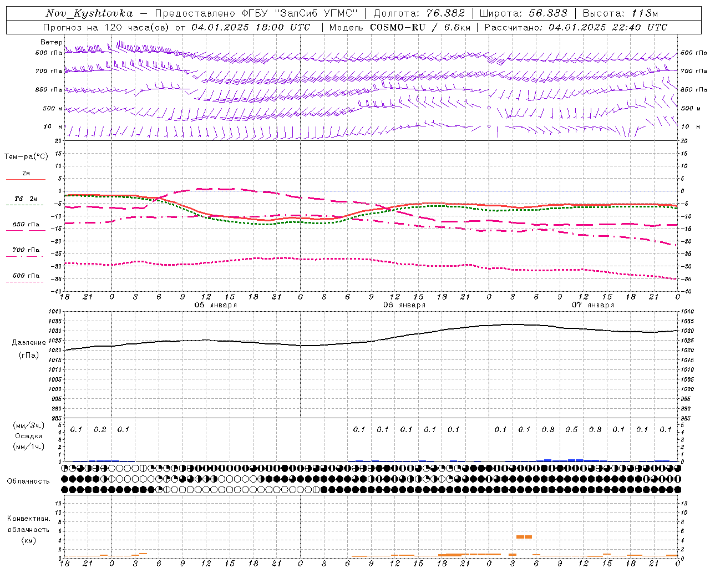Click the '500 гПа' temperature legend entry
Image resolution: width=710 pixels, height=568 pixels.
coord(26,276)
